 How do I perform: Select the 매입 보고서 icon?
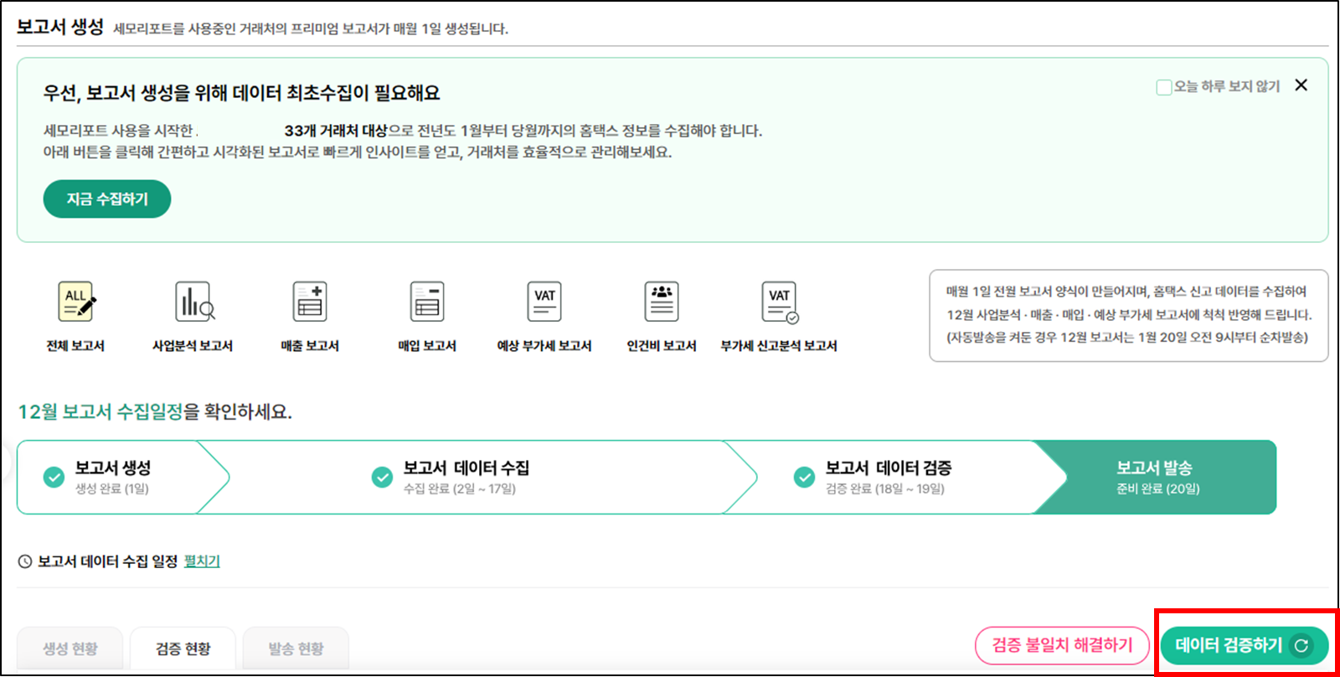pos(427,302)
